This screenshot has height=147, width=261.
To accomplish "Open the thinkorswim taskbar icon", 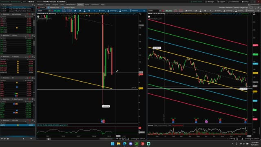I will (x=137, y=144).
